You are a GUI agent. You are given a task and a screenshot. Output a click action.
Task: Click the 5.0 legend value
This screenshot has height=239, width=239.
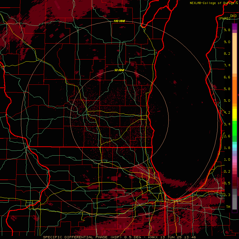[227, 101]
